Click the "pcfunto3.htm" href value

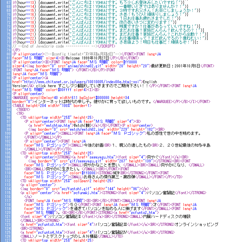click(x=50, y=225)
